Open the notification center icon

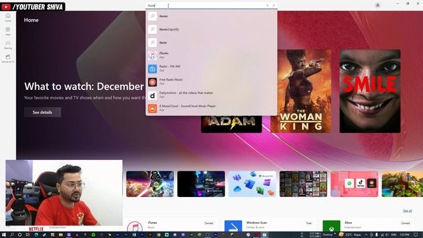pos(416,235)
